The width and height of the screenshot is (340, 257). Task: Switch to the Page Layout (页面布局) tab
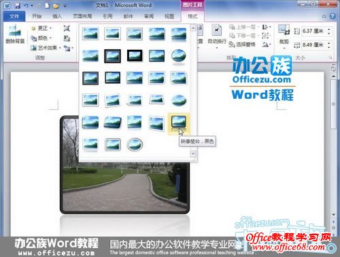[x=82, y=16]
